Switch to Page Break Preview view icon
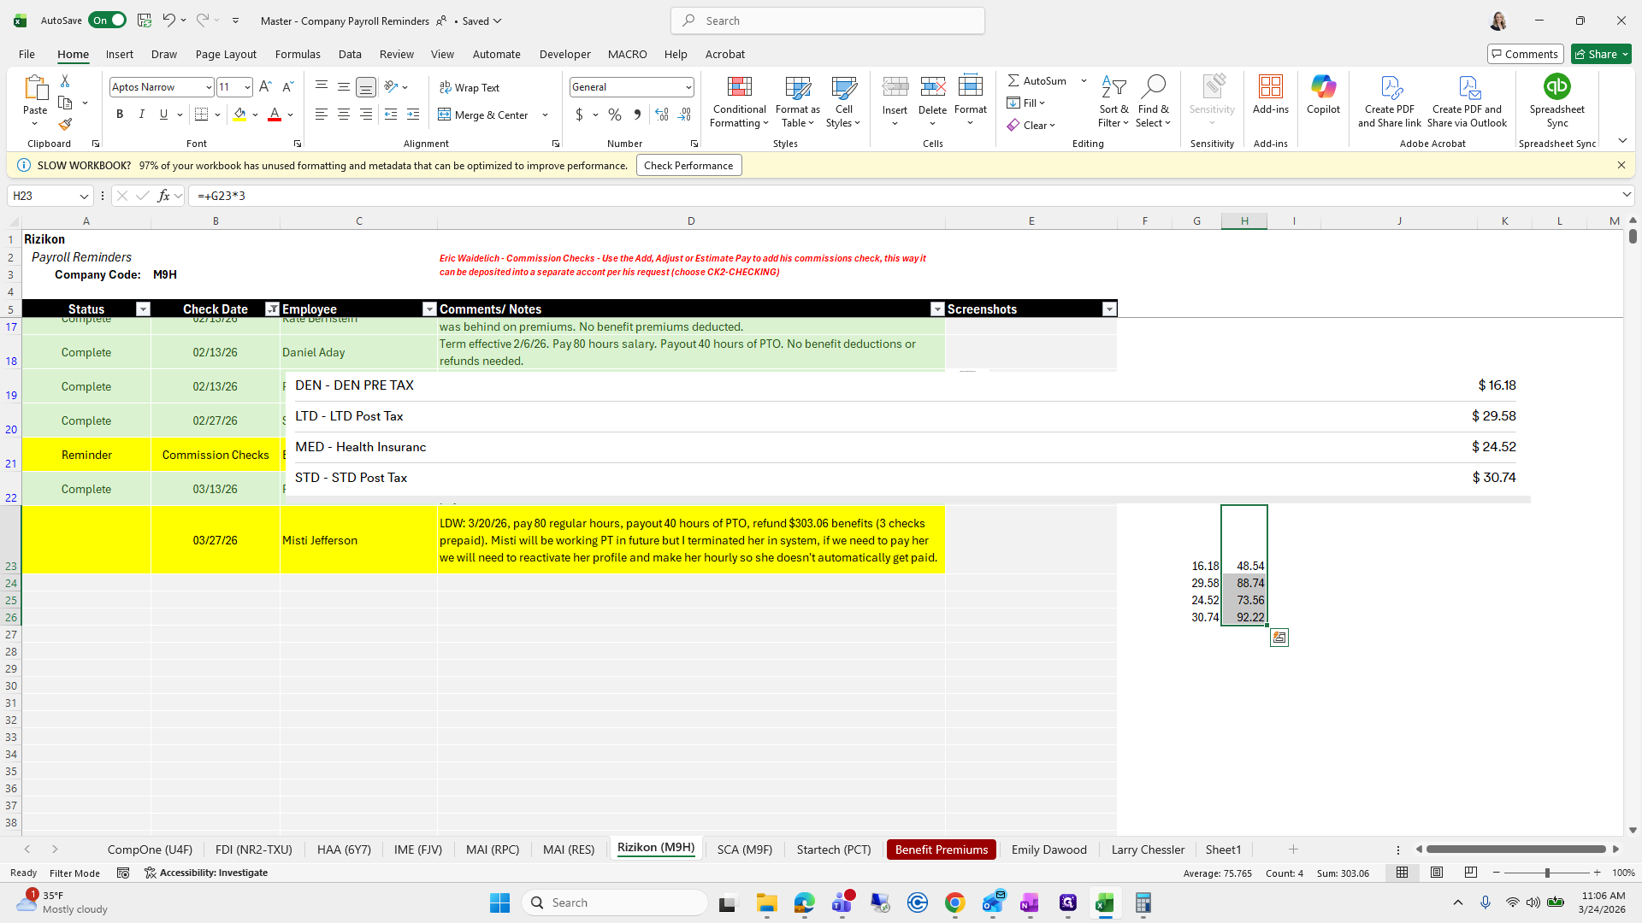Viewport: 1642px width, 923px height. click(1470, 873)
